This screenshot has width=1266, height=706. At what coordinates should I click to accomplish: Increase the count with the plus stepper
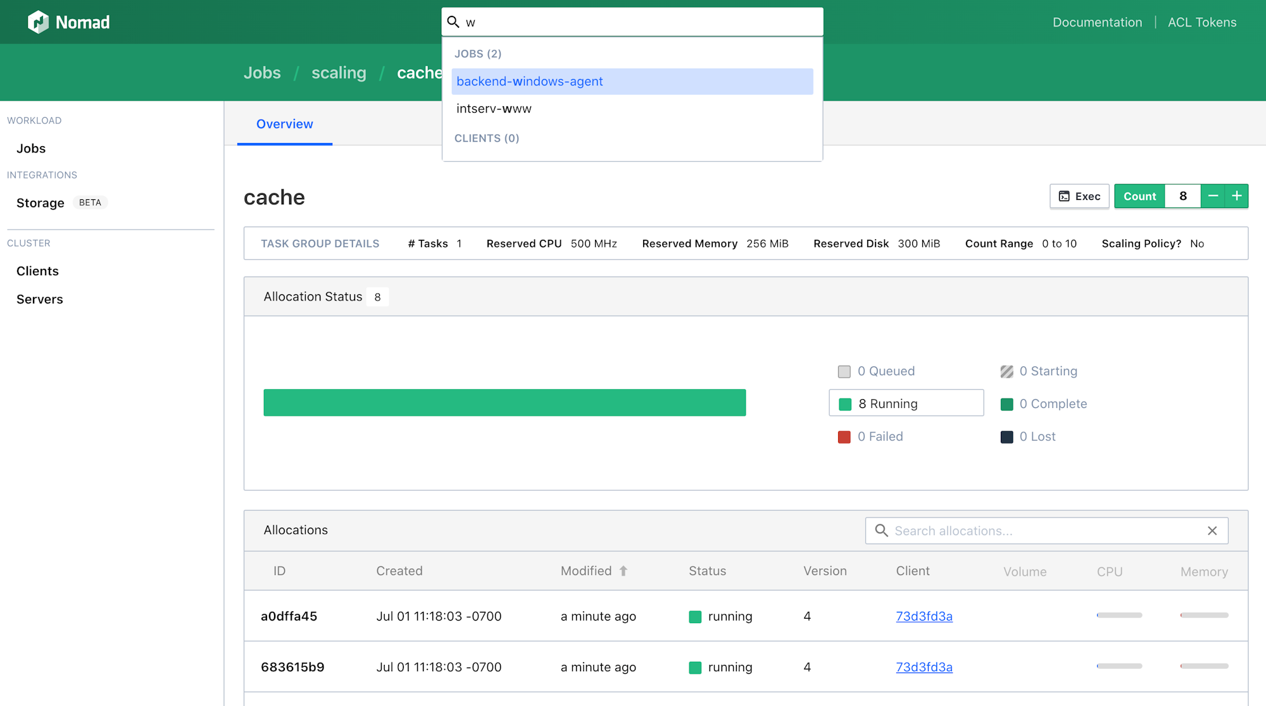1237,196
